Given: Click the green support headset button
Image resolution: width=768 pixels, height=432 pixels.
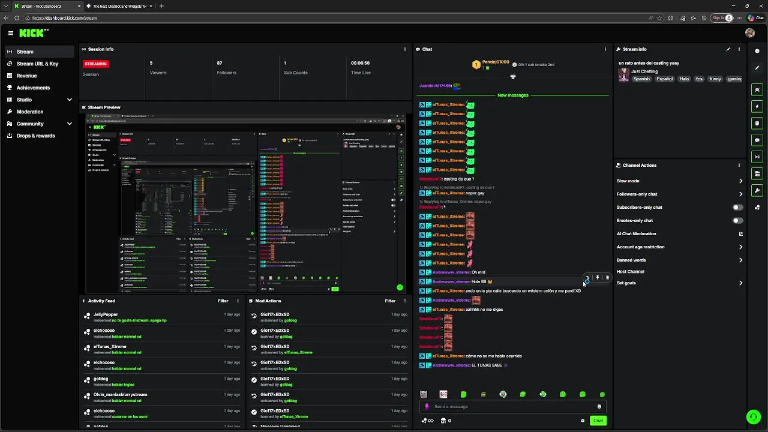Looking at the screenshot, I should pyautogui.click(x=753, y=416).
